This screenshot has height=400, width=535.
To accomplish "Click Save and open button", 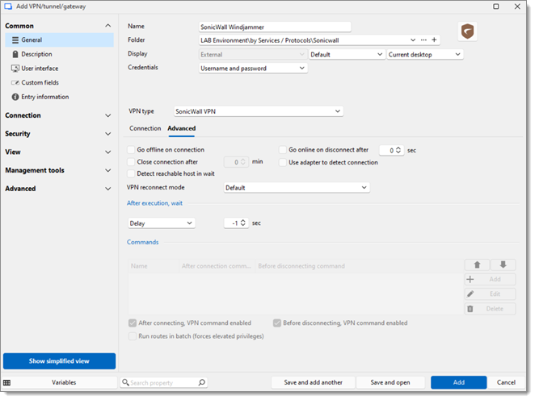I will (390, 382).
